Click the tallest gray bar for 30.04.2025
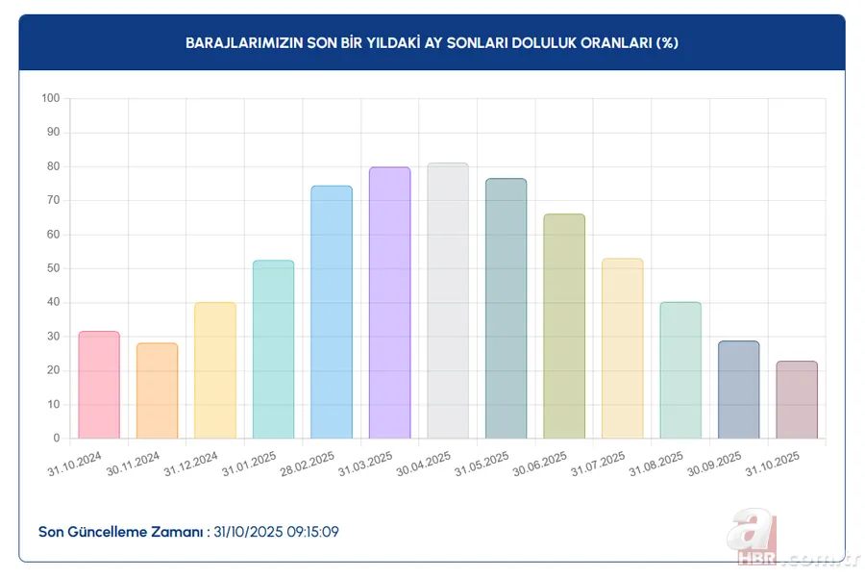Screen dimensions: 865x578 [448, 298]
